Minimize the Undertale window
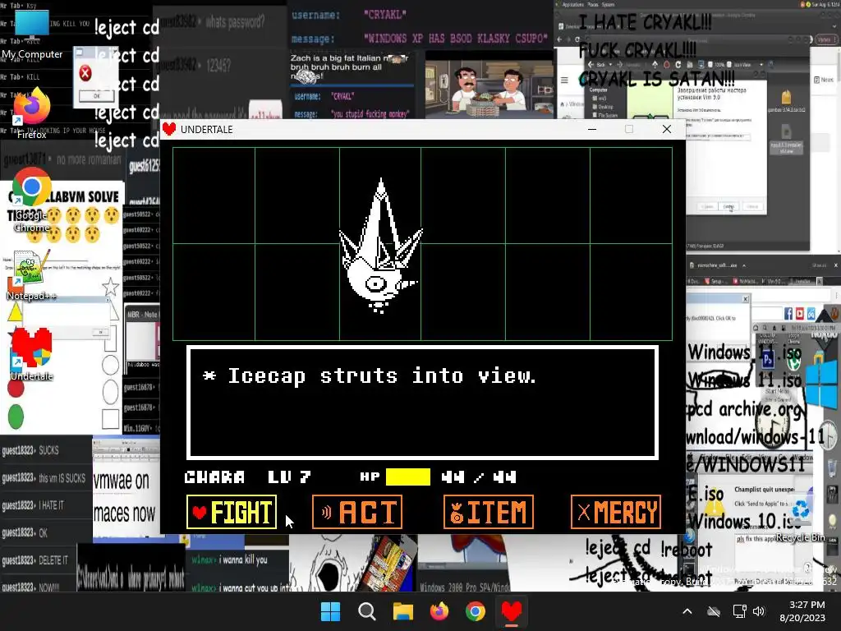 tap(592, 129)
